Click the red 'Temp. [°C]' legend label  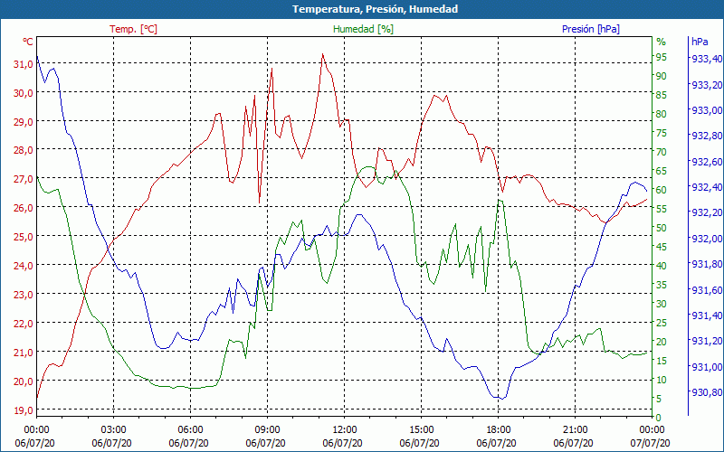[x=133, y=29]
